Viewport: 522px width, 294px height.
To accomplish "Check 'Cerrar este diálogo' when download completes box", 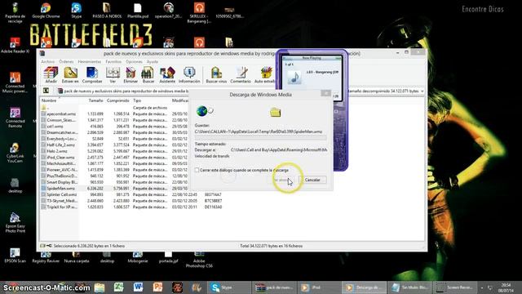I will [x=197, y=170].
